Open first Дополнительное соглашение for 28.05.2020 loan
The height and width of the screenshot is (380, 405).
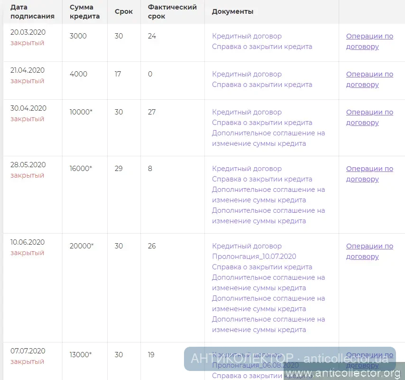coord(268,195)
